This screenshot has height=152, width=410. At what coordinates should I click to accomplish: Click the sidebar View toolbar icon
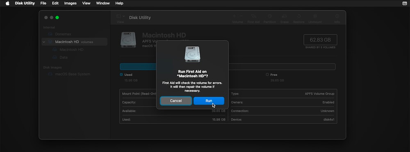(x=118, y=16)
